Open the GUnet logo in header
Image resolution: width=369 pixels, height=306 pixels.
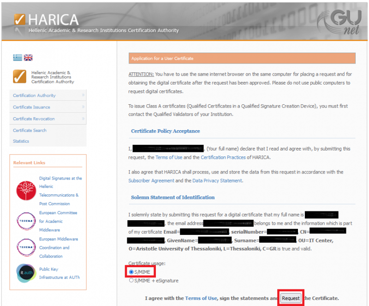(x=339, y=22)
